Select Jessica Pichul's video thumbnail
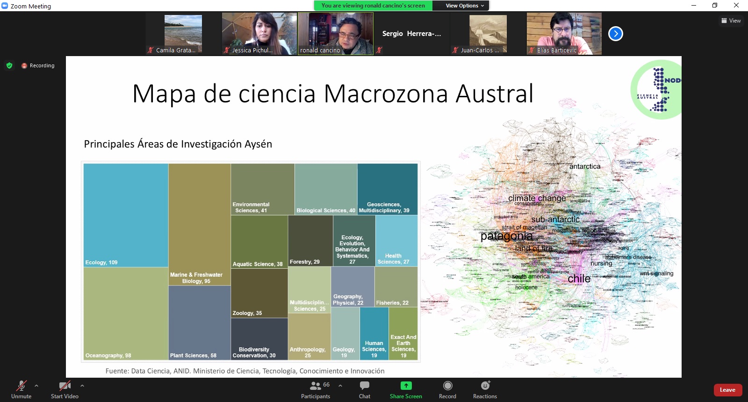Screen dimensions: 748x402 point(259,34)
